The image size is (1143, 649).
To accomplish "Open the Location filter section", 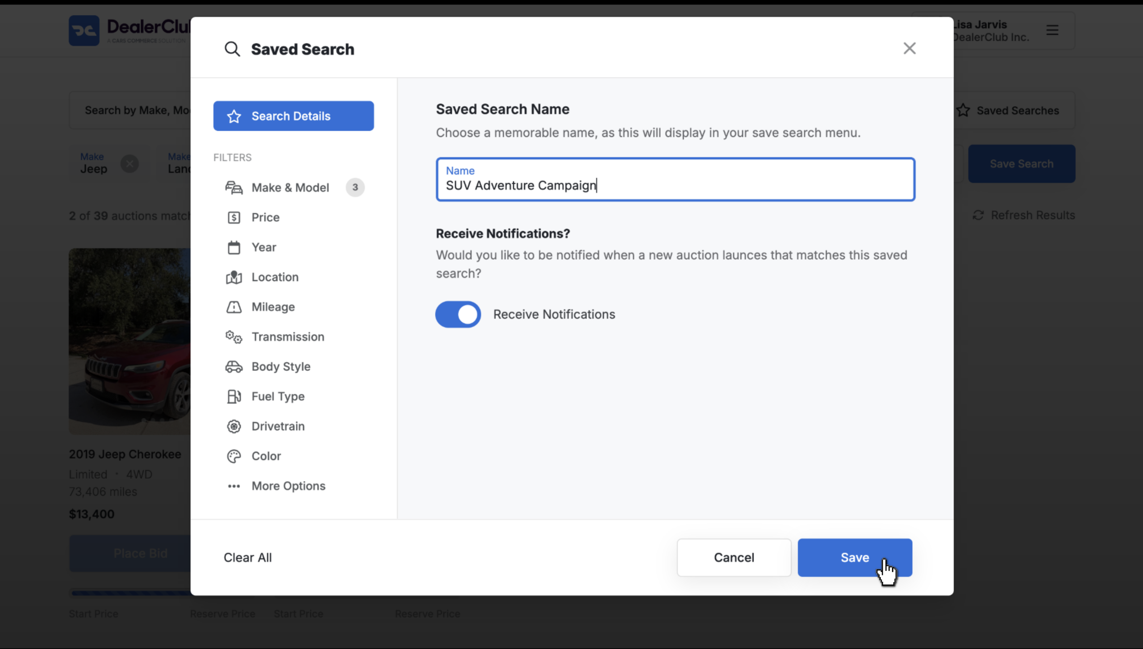I will pyautogui.click(x=293, y=277).
